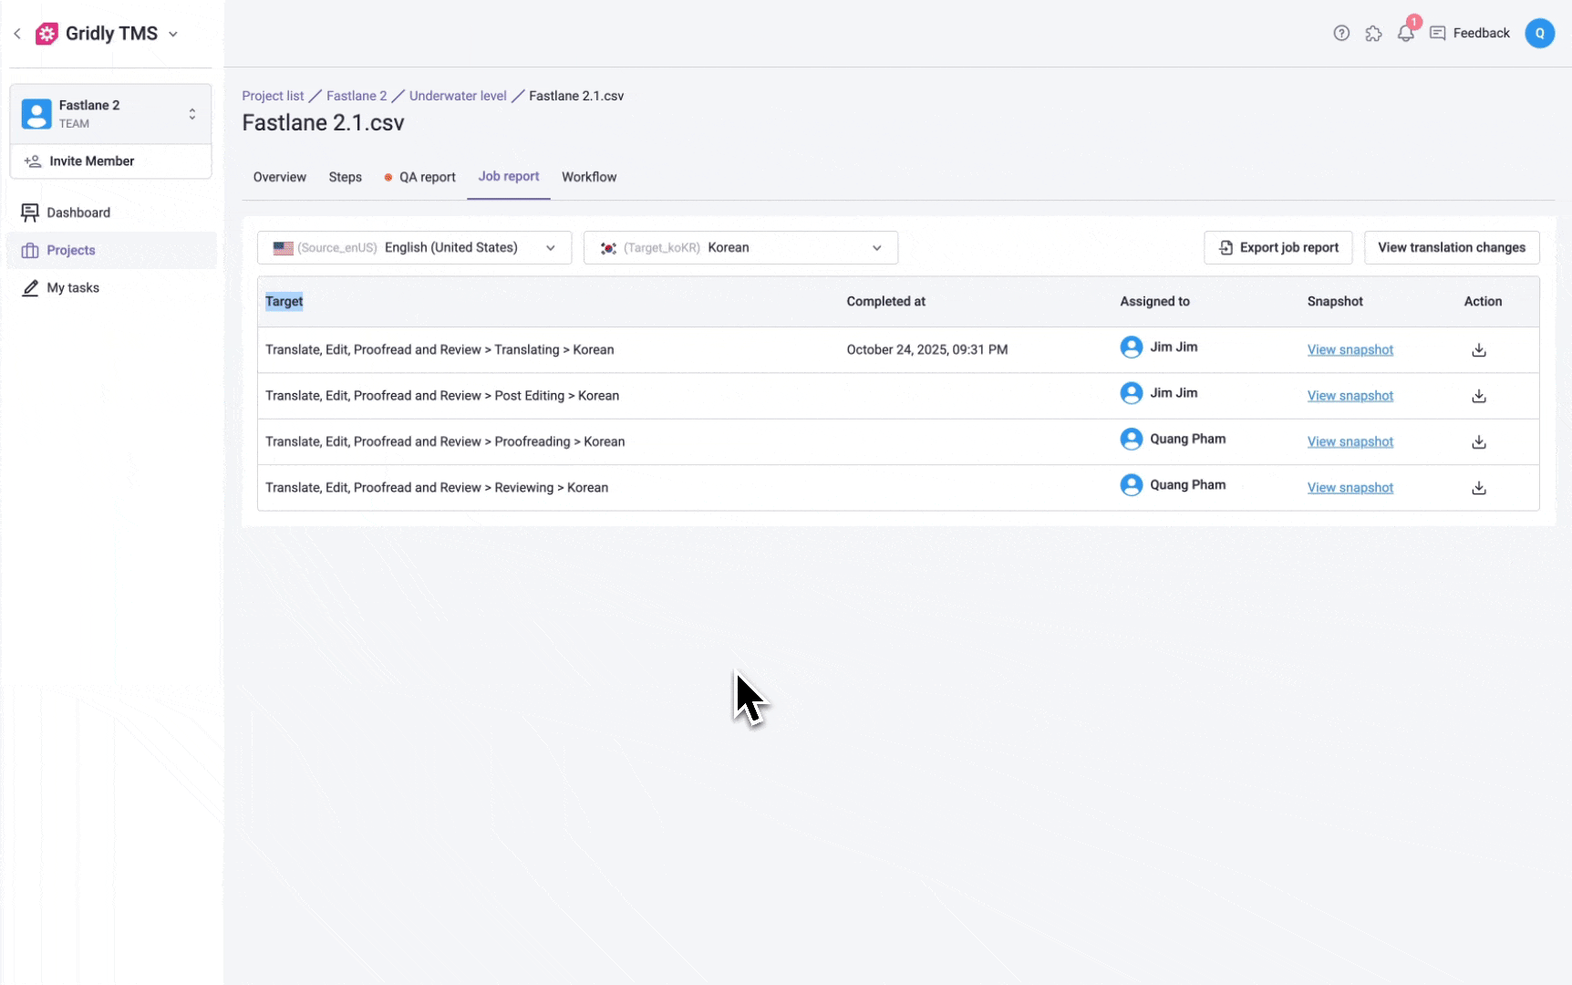This screenshot has width=1572, height=985.
Task: Download the Post Editing Korean report
Action: (x=1479, y=396)
